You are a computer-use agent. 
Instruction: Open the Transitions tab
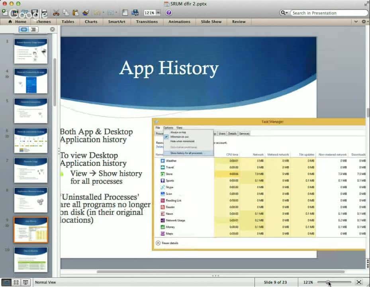[x=147, y=22]
